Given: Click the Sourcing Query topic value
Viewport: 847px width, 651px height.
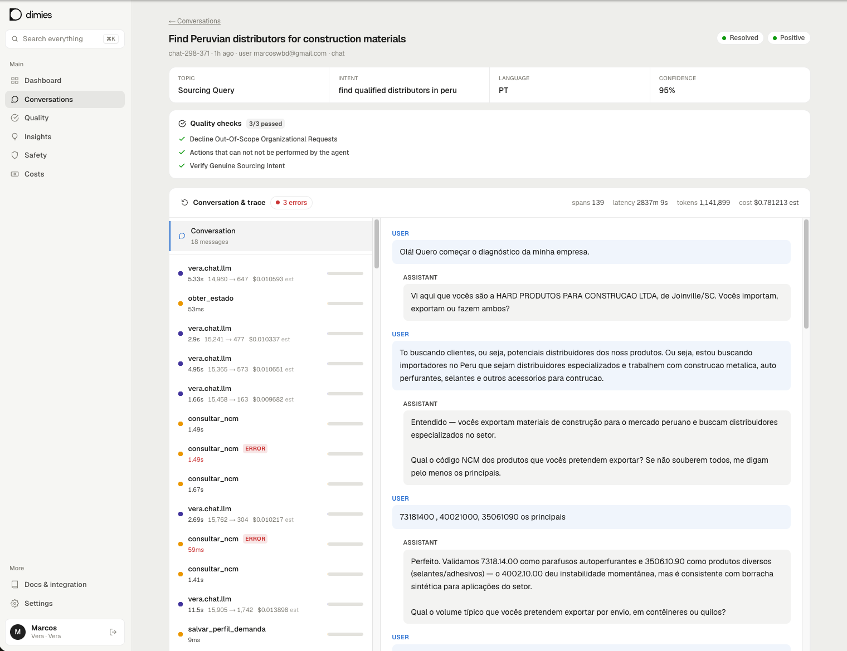Looking at the screenshot, I should (x=206, y=91).
